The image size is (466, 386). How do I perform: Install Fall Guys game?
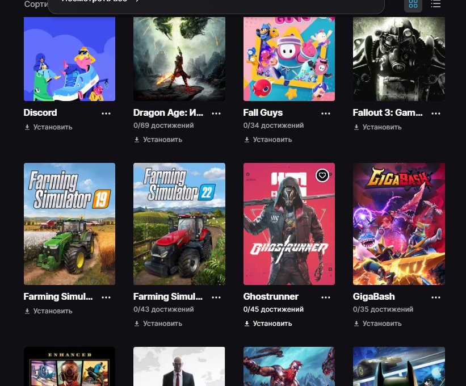[268, 140]
